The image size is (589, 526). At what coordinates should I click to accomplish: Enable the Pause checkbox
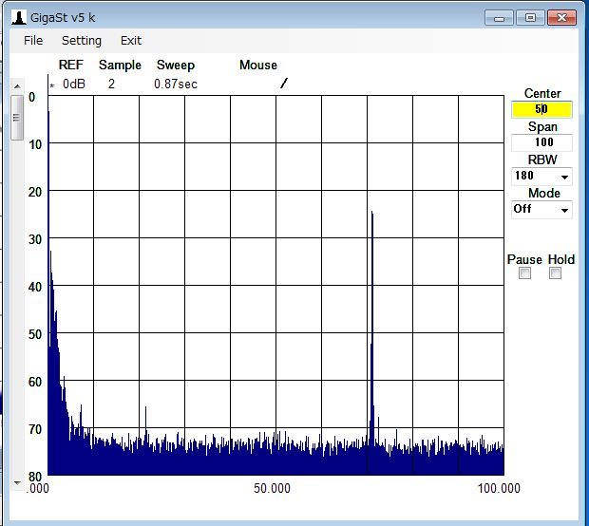pos(524,272)
